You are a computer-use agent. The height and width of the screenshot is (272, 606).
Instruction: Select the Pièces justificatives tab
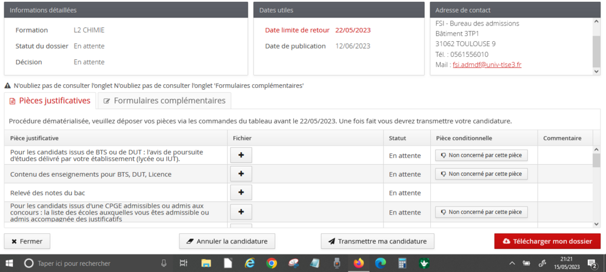(x=50, y=101)
